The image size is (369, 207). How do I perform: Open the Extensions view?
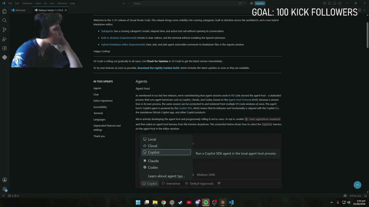pos(4,48)
